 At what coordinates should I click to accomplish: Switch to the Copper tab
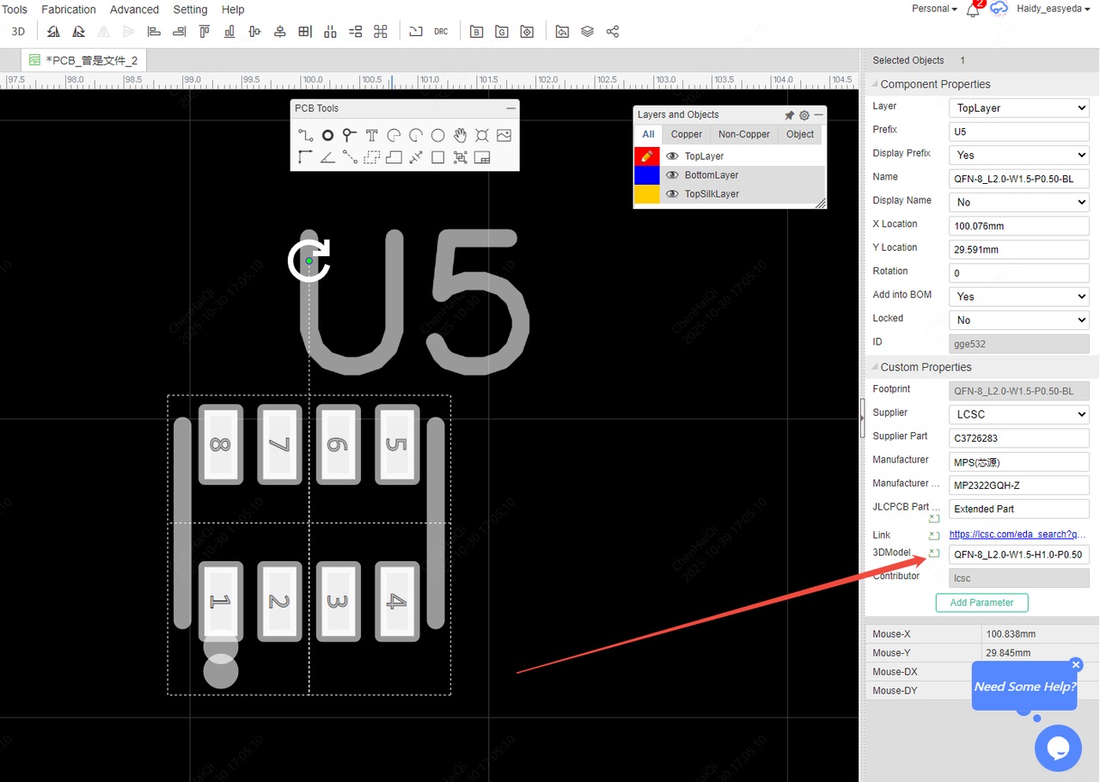(687, 134)
